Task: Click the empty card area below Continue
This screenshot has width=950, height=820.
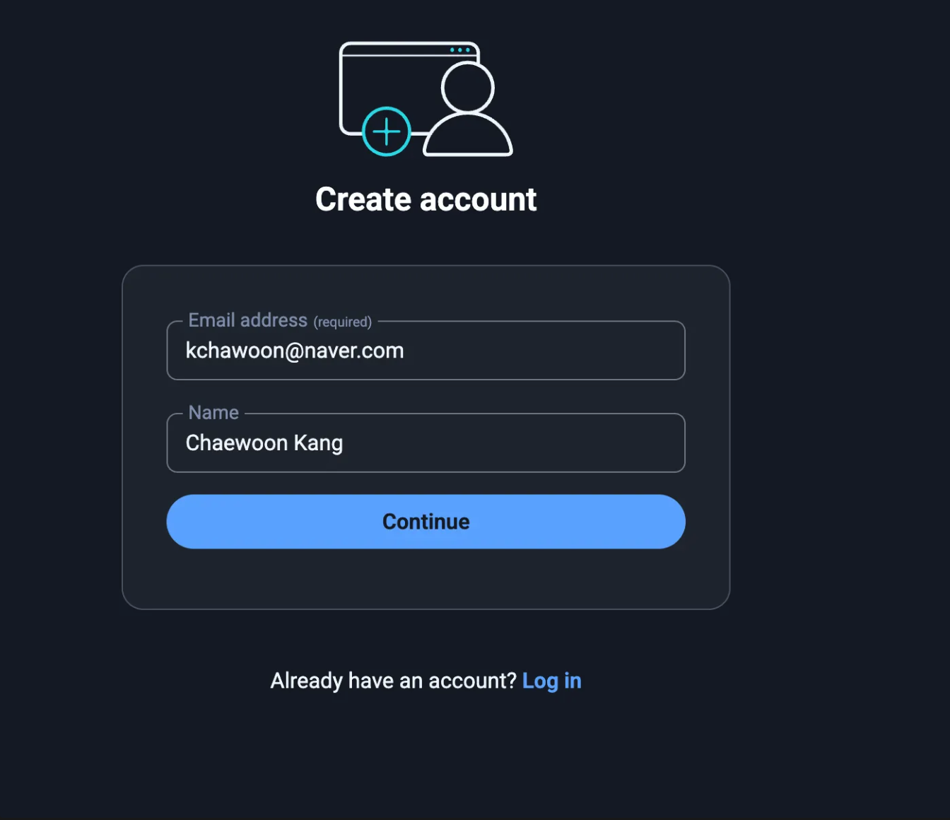Action: 426,578
